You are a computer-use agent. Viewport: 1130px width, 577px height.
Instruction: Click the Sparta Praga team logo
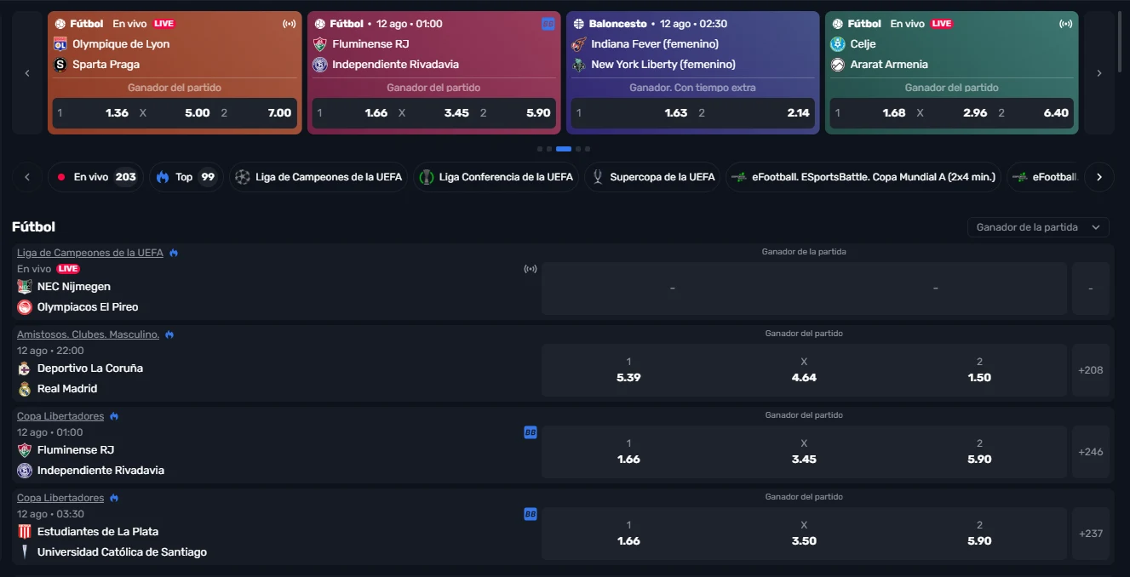(60, 65)
